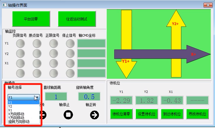Click the Y2 origin signal indicator
This screenshot has height=128, width=215.
click(x=37, y=54)
